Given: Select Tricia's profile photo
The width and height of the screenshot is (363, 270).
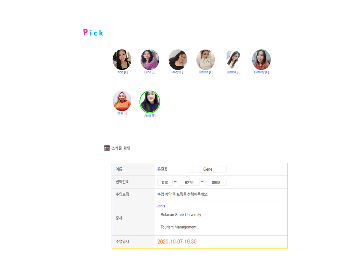Looking at the screenshot, I should (x=122, y=59).
